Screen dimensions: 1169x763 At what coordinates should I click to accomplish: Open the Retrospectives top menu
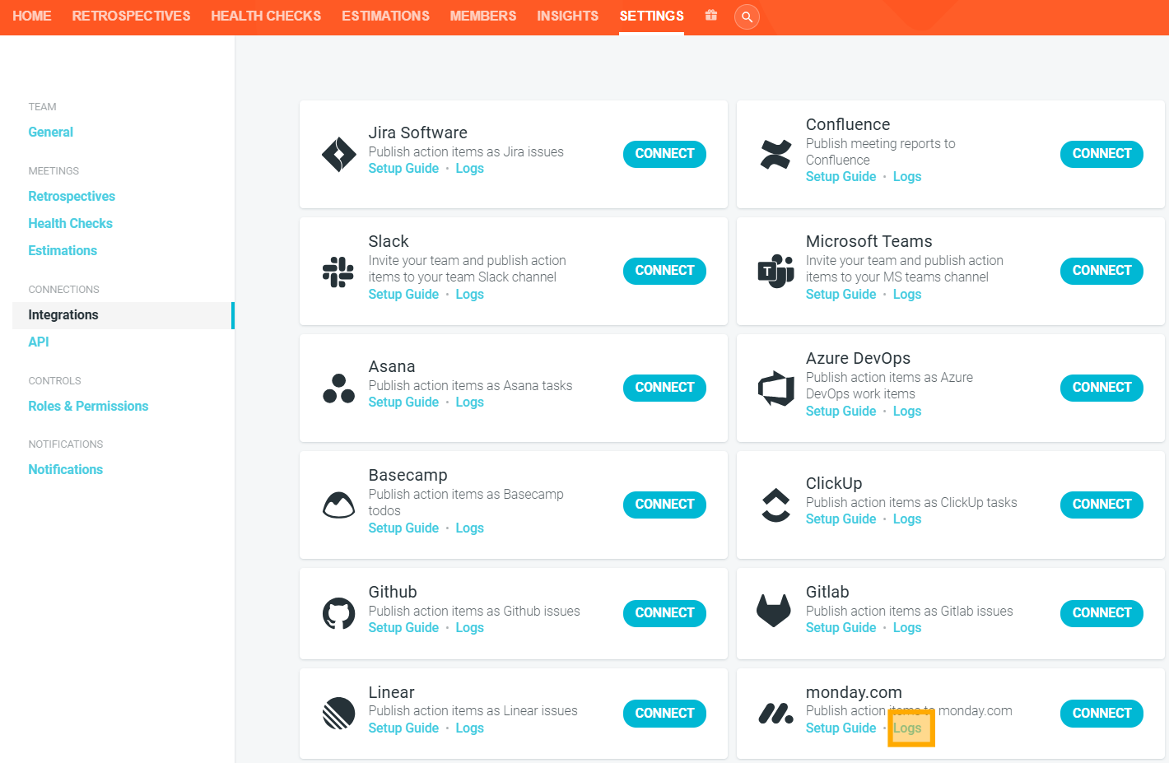pos(131,16)
